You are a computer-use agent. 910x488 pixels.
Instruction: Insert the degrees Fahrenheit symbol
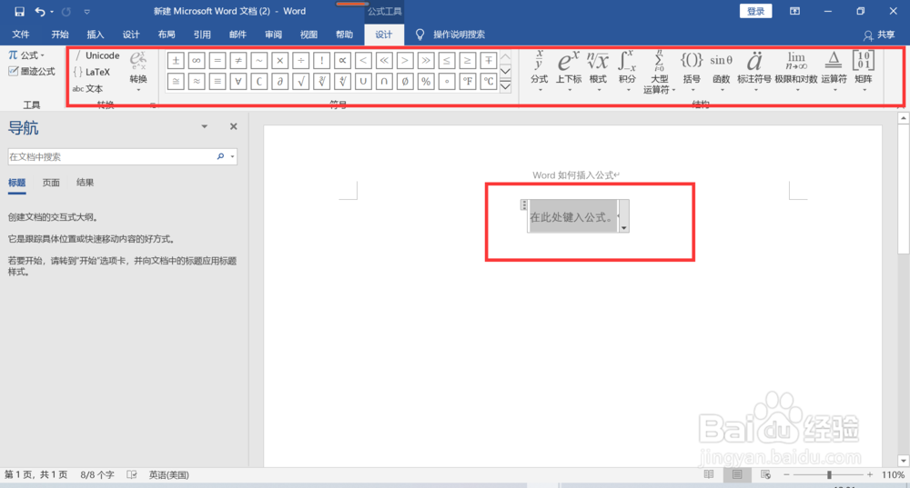click(468, 81)
